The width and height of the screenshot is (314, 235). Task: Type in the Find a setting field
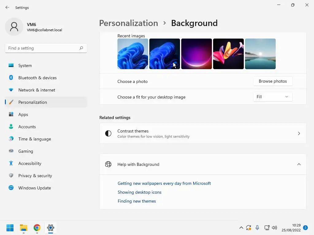pos(46,48)
